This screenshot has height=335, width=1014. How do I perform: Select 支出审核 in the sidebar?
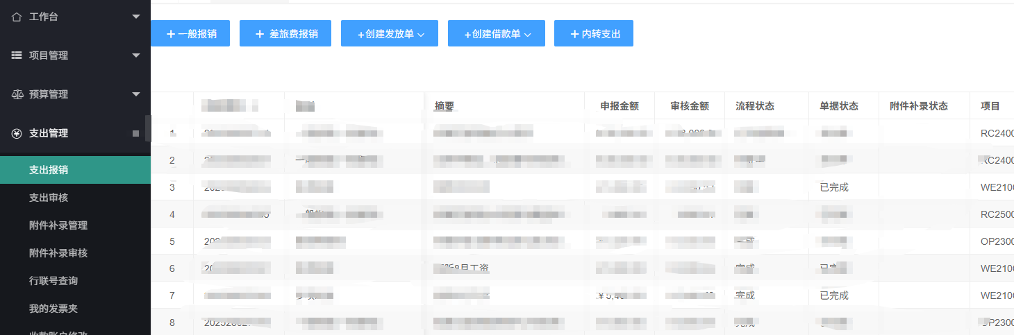[49, 198]
